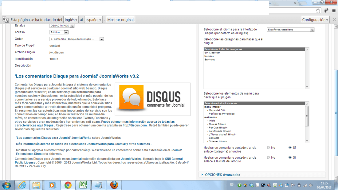Dismiss the translation bar with its X
This screenshot has height=190, width=338.
pyautogui.click(x=334, y=20)
